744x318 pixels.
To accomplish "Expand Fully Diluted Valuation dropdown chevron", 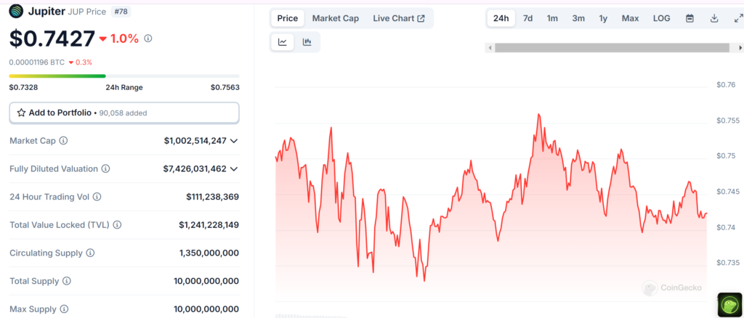I will pos(233,168).
